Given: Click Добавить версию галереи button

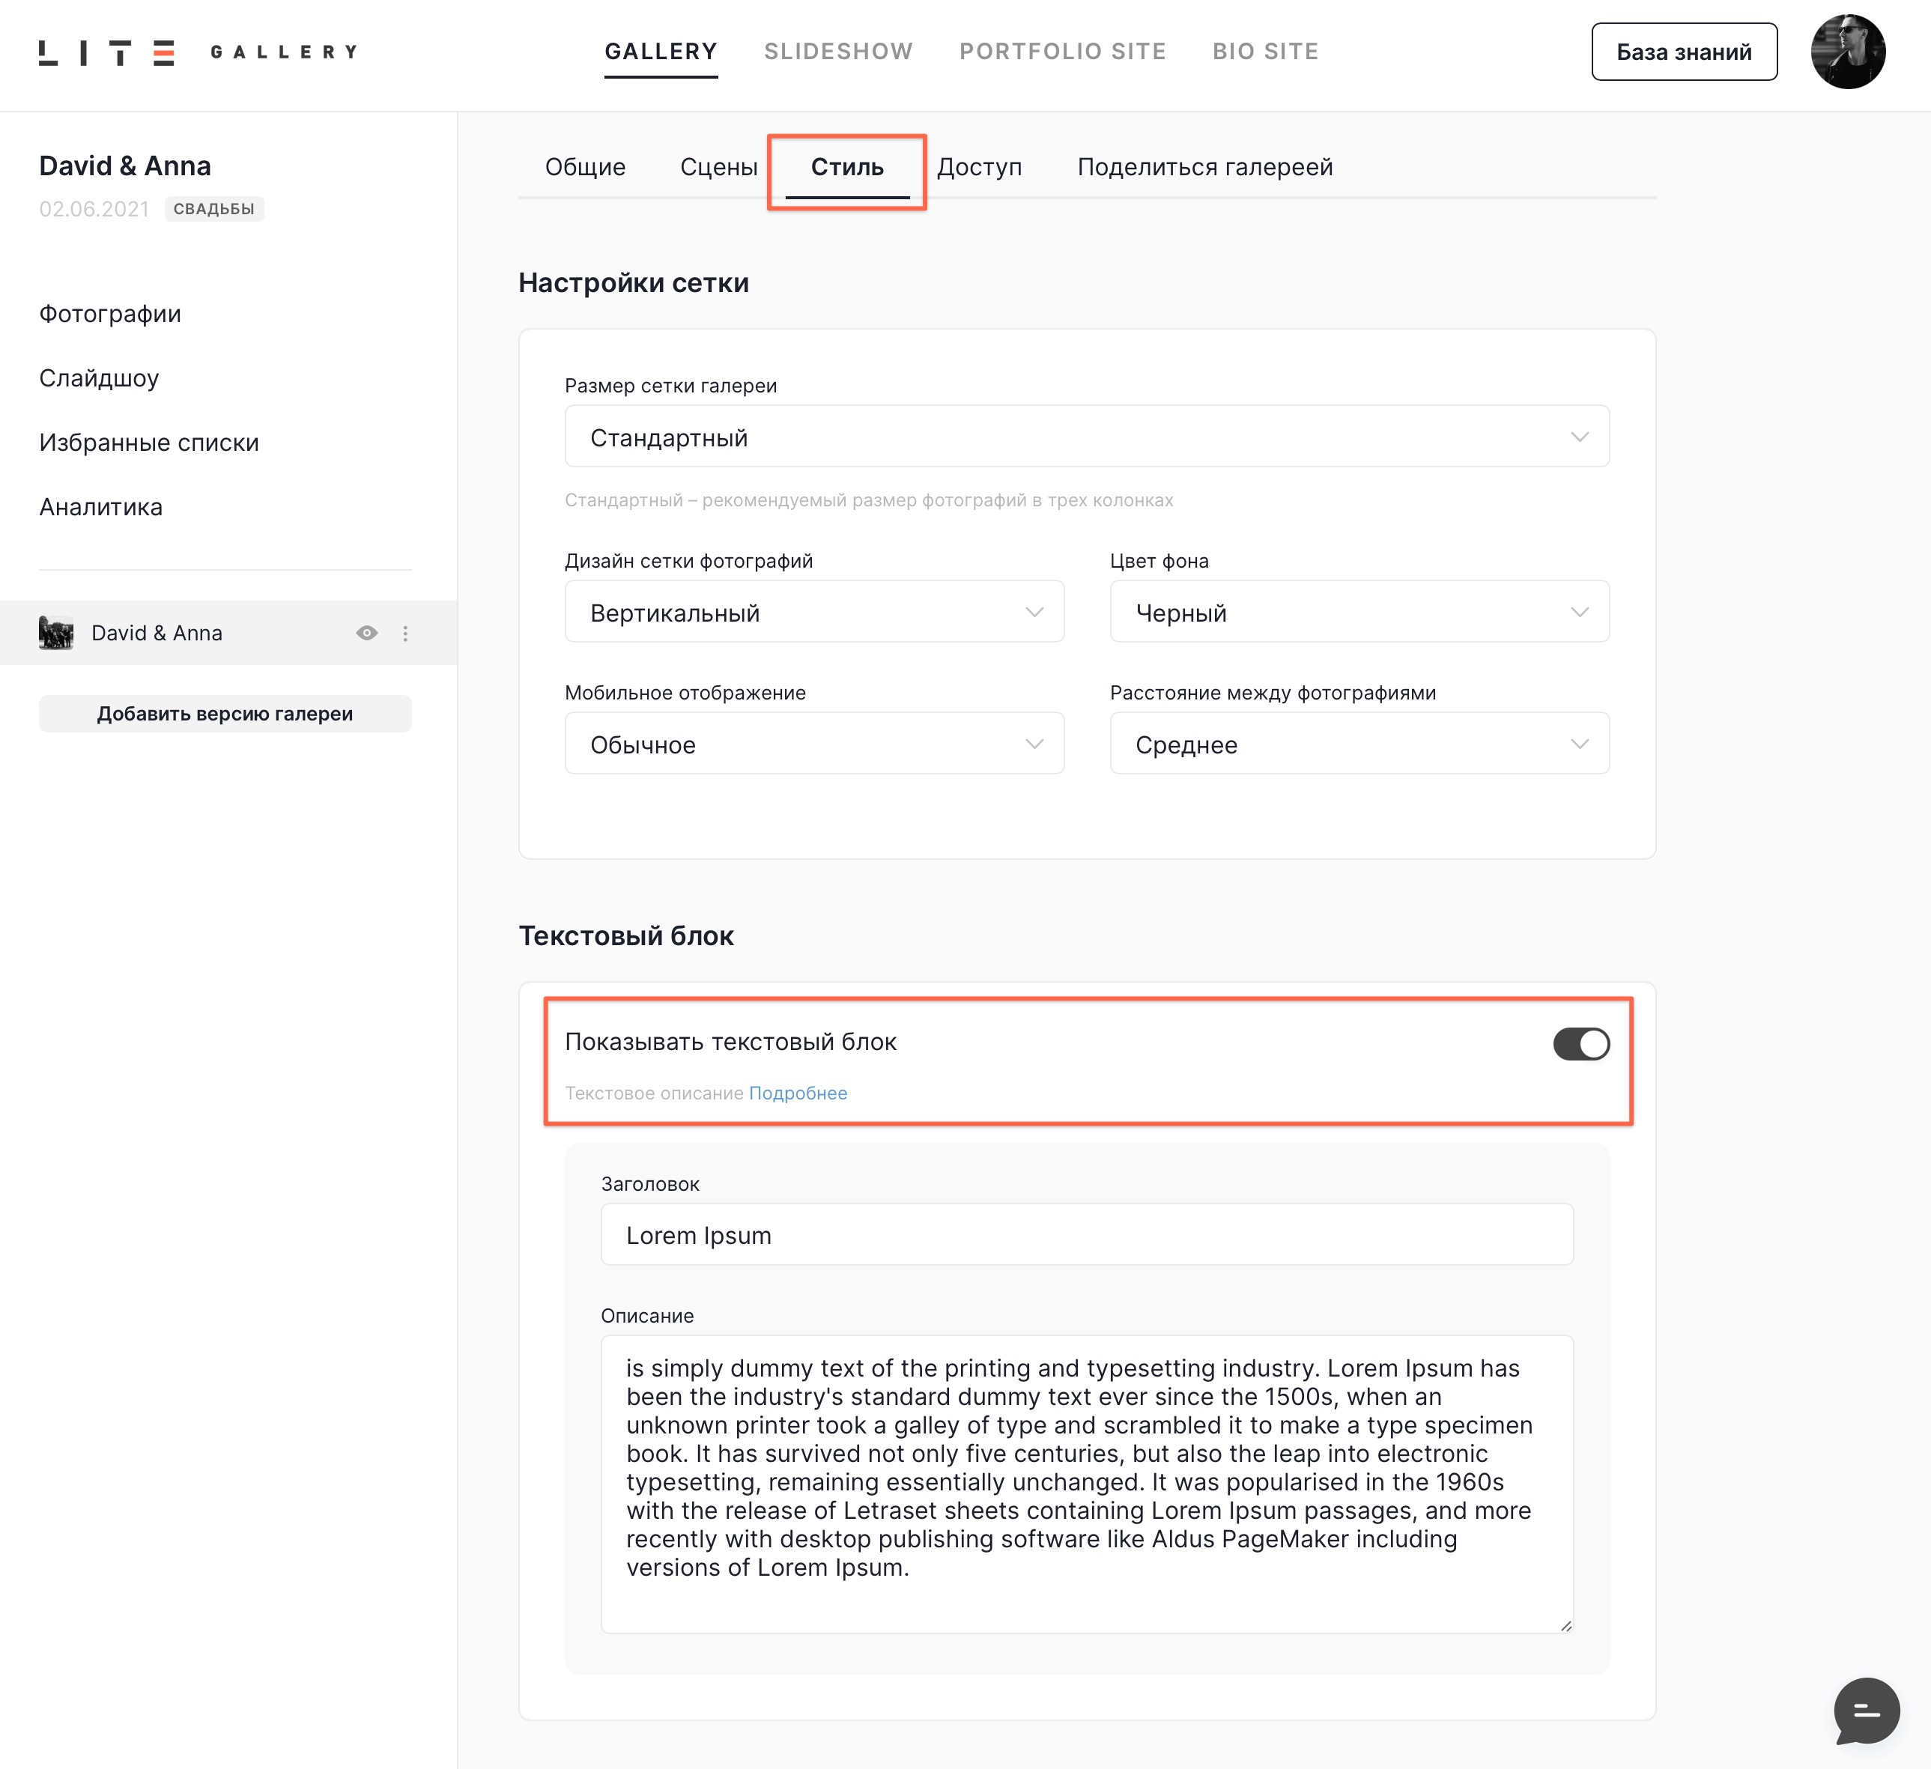Looking at the screenshot, I should pos(225,714).
